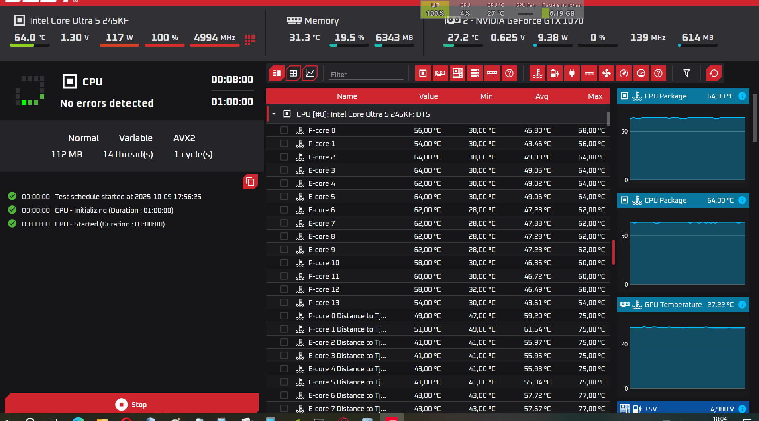The width and height of the screenshot is (759, 421).
Task: Check E-core 4 Distance to Tj row
Action: pos(284,369)
